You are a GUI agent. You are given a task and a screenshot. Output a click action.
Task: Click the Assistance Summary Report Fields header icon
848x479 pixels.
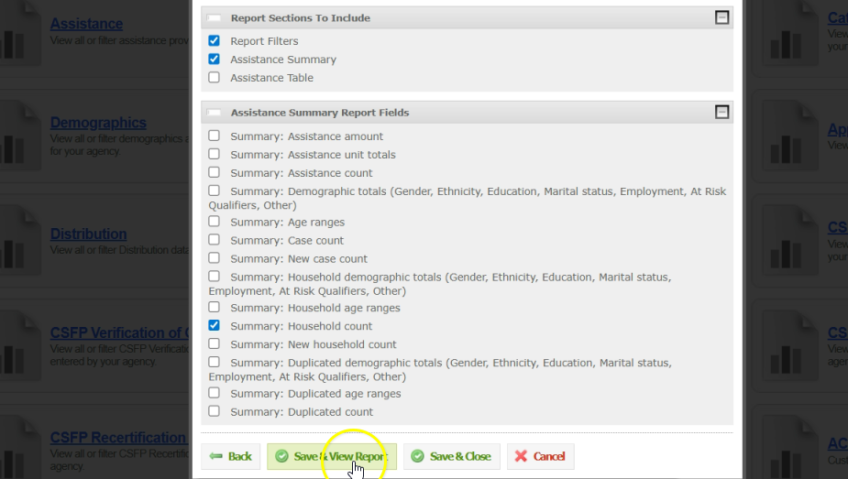[214, 113]
